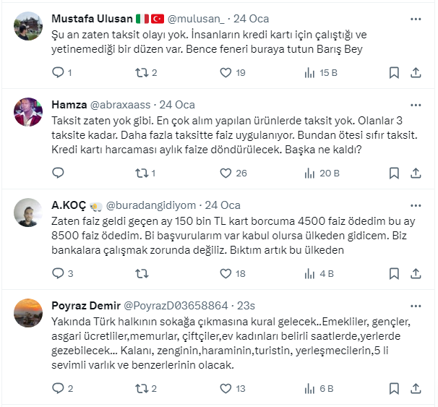Expand more options on Poyraz Demir's tweet
The image size is (438, 407).
(x=416, y=306)
